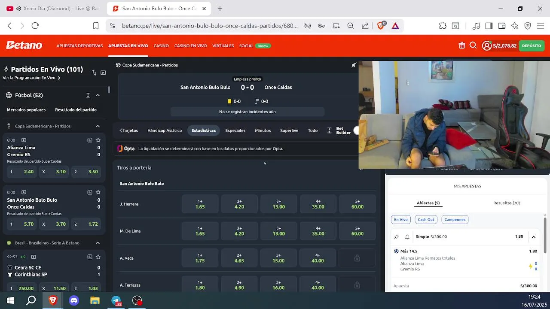Open the Superlive market tab
Screen dimensions: 550x309
coord(289,130)
